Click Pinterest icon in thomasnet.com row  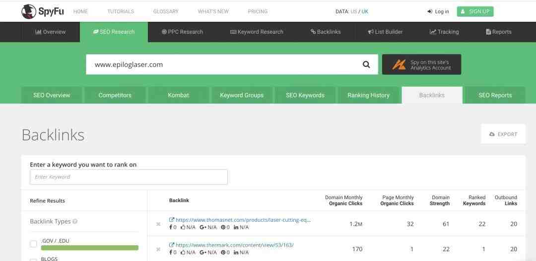point(223,227)
